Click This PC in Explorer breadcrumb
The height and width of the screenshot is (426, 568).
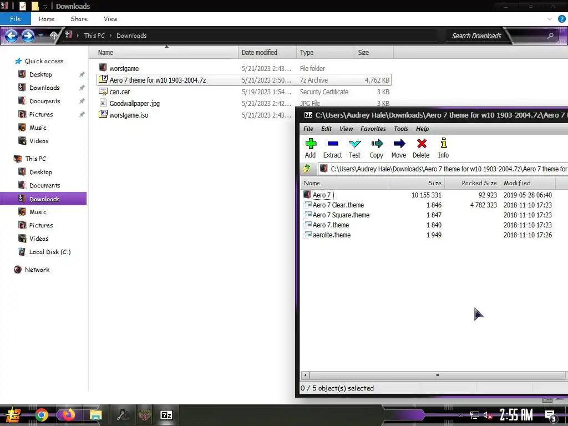pos(94,35)
